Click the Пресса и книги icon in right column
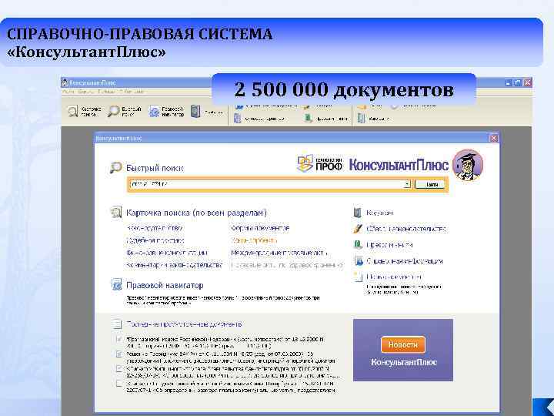Viewport: 554px width, 416px height. pyautogui.click(x=358, y=244)
